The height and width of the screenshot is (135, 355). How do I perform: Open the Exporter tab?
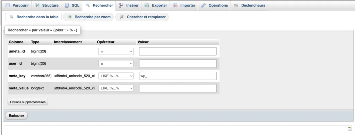click(x=156, y=6)
